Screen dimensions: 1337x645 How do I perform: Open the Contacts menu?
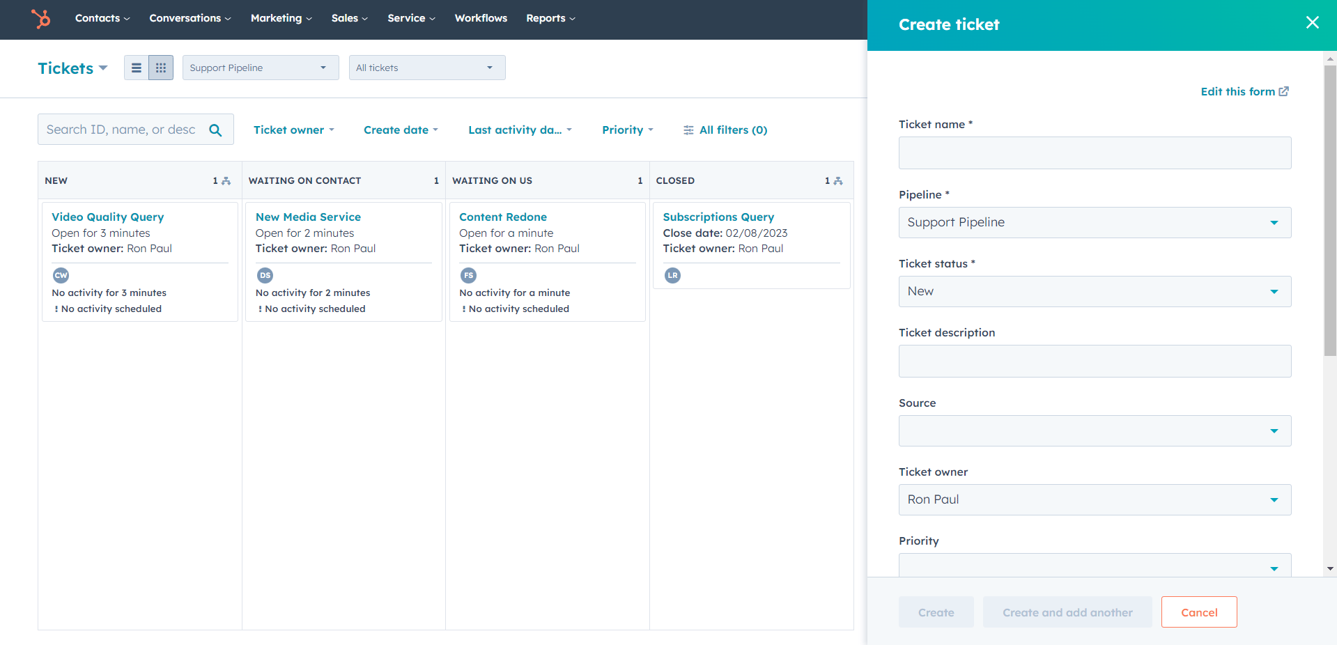(x=102, y=18)
